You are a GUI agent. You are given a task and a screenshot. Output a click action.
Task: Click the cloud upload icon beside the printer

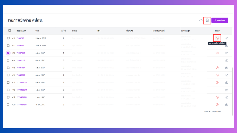(x=201, y=20)
